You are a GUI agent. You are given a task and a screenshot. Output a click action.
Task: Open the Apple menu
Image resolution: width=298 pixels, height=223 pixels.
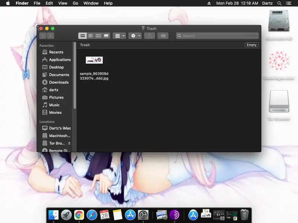click(x=8, y=3)
